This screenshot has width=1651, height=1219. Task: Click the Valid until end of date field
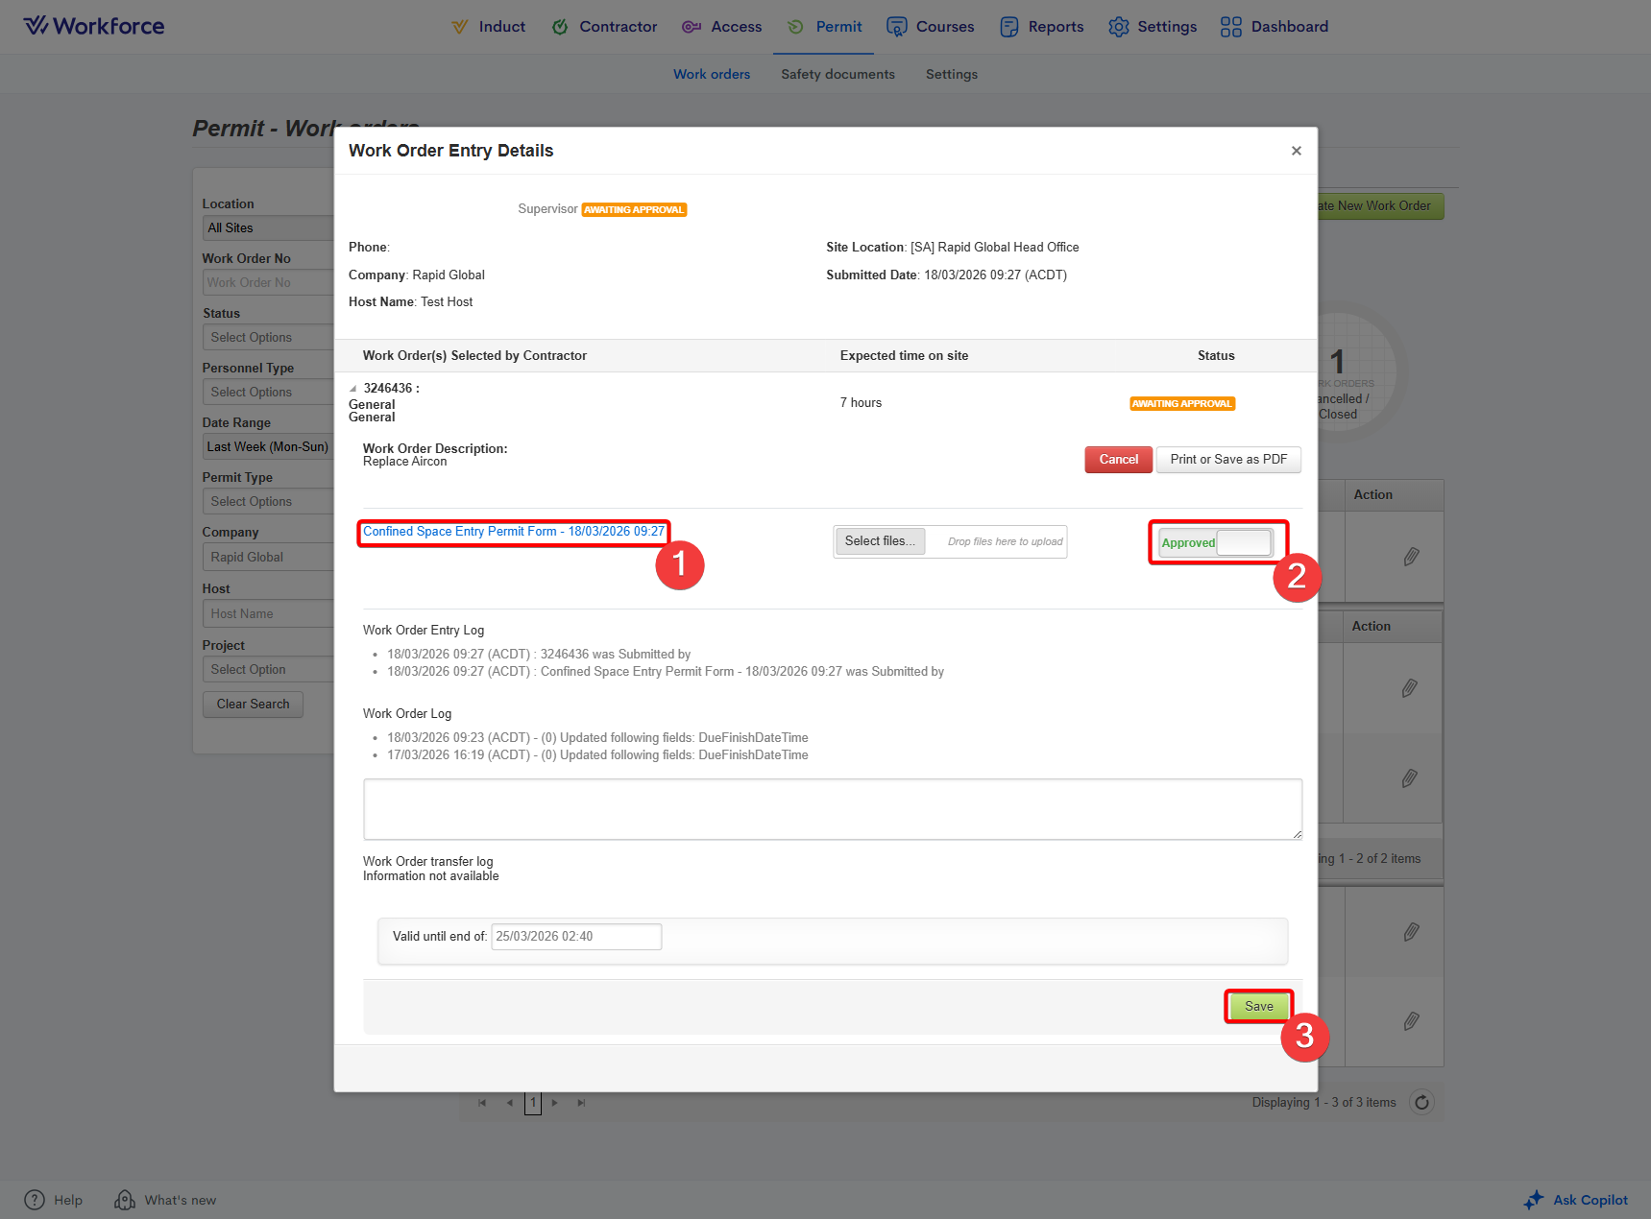(575, 937)
